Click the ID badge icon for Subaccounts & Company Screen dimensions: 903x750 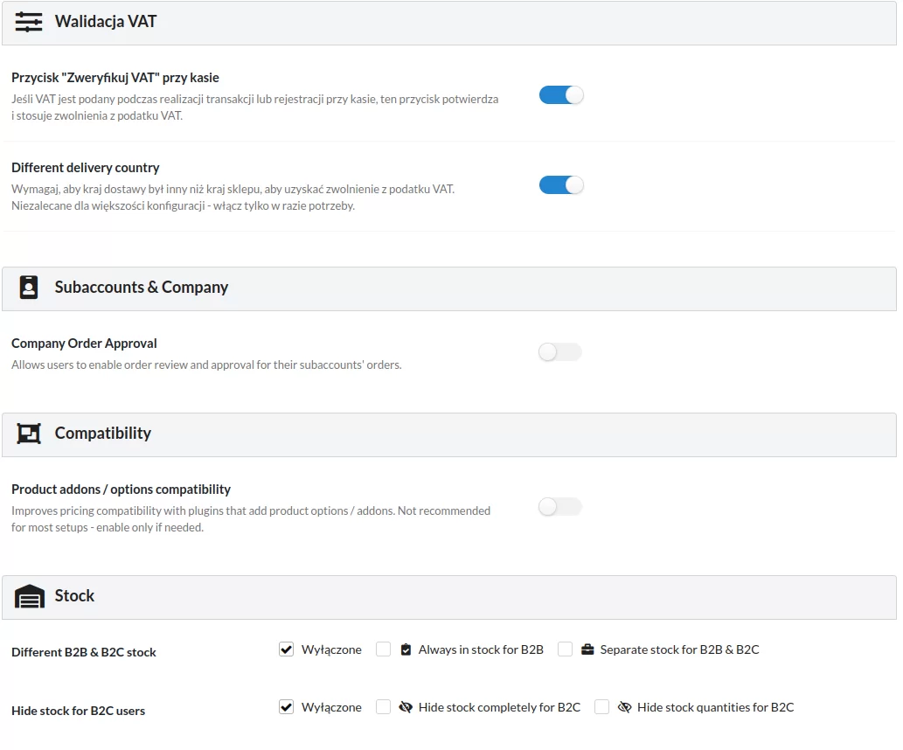coord(29,288)
